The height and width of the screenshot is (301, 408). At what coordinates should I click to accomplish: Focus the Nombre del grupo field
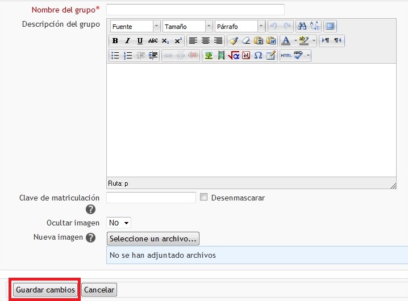tap(195, 10)
